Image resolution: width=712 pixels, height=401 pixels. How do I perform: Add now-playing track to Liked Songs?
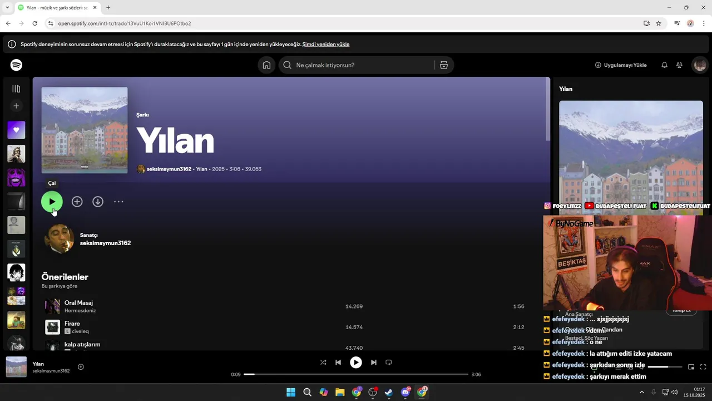[81, 367]
